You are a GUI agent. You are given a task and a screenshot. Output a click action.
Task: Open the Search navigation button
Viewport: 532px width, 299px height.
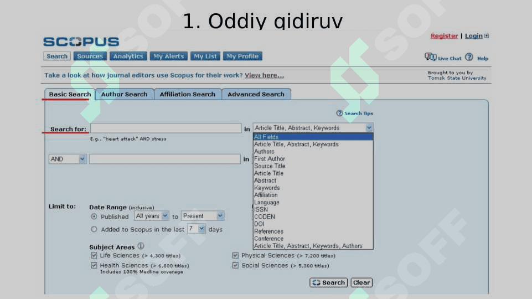pos(57,56)
